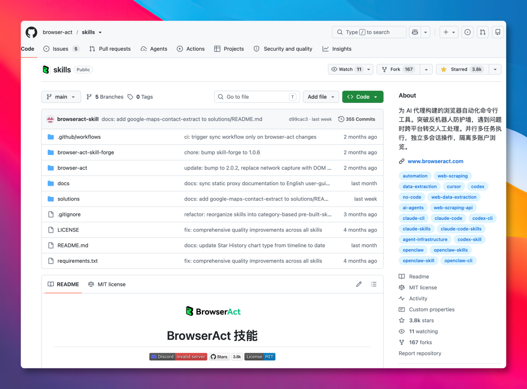The image size is (527, 389).
Task: Open the Add file dropdown
Action: tap(321, 97)
